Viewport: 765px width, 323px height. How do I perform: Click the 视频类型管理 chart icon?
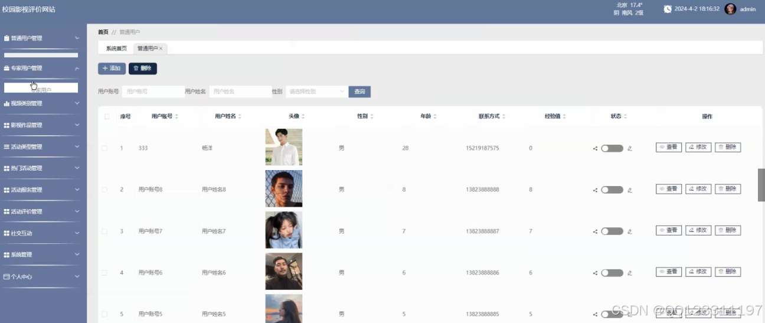(6, 103)
